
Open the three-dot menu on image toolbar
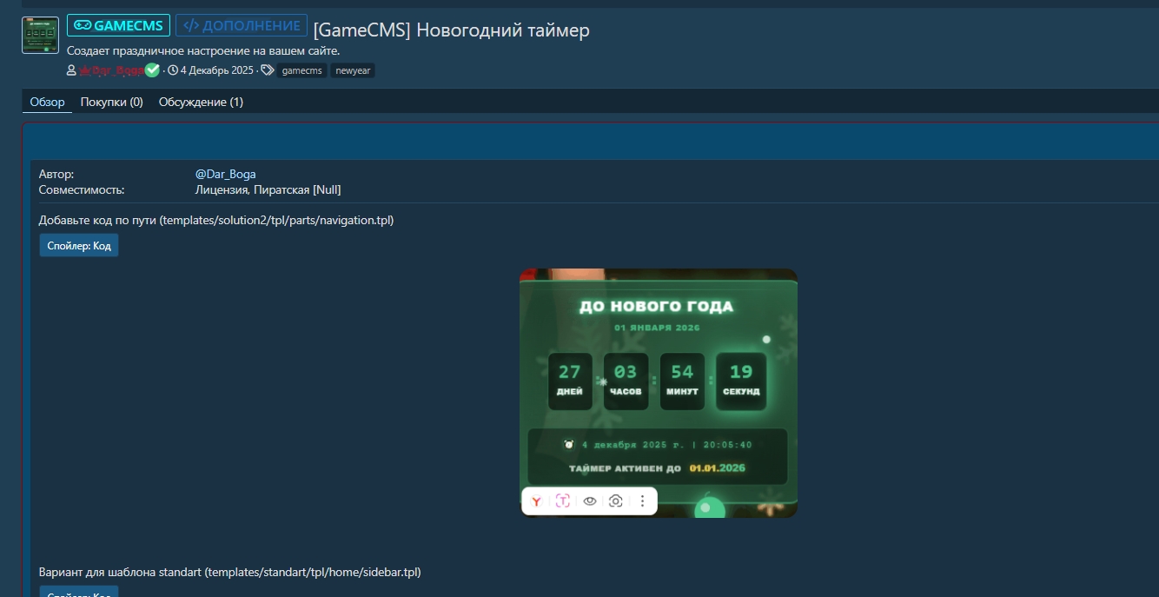pyautogui.click(x=642, y=501)
